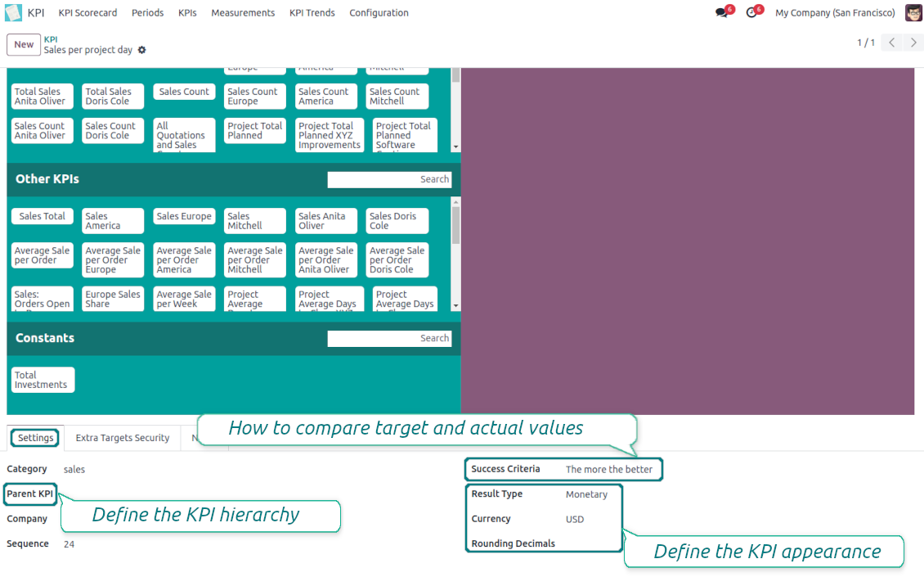Add the Sales America KPI block

coord(113,221)
